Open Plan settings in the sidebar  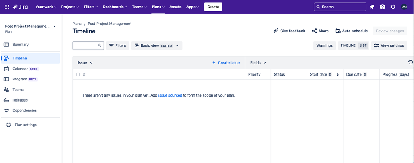pyautogui.click(x=30, y=125)
